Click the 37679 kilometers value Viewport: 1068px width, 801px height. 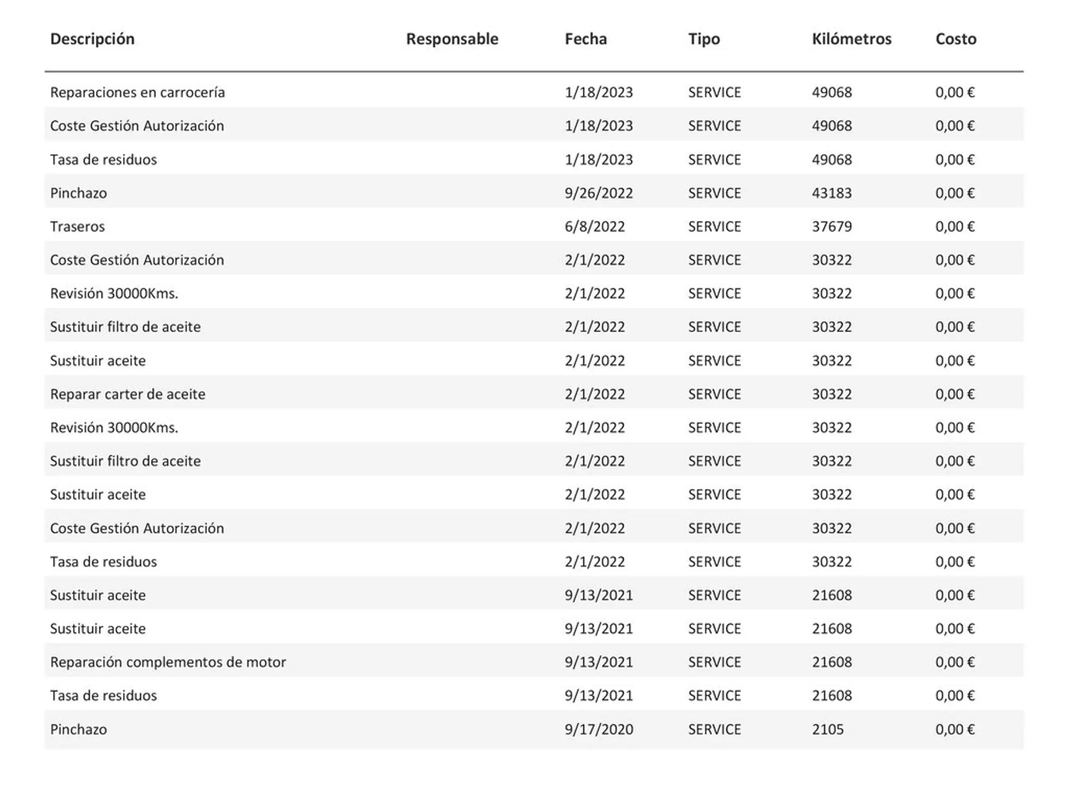tap(832, 227)
